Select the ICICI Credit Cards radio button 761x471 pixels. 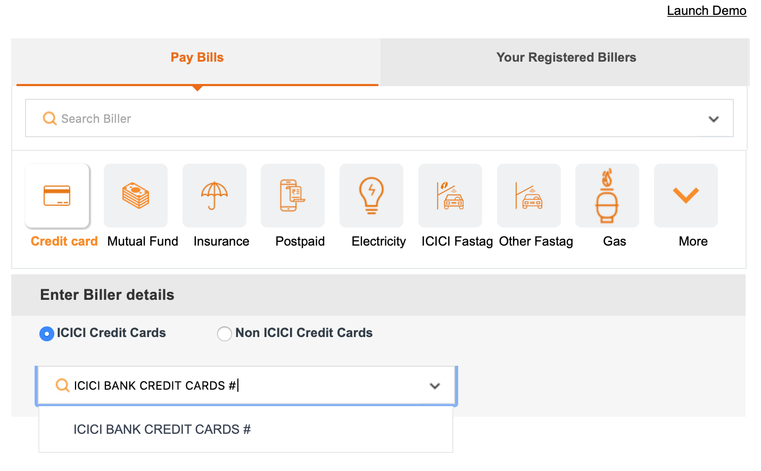tap(47, 333)
